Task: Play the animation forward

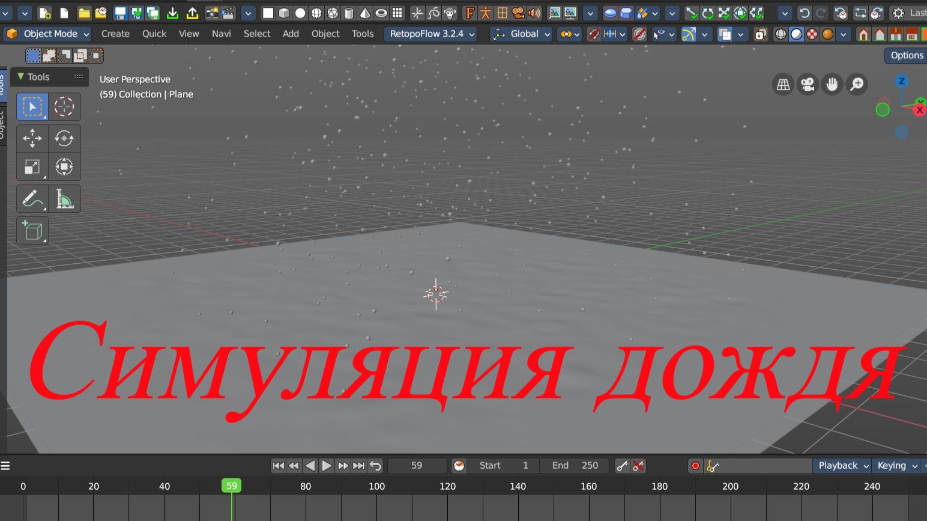Action: 326,466
